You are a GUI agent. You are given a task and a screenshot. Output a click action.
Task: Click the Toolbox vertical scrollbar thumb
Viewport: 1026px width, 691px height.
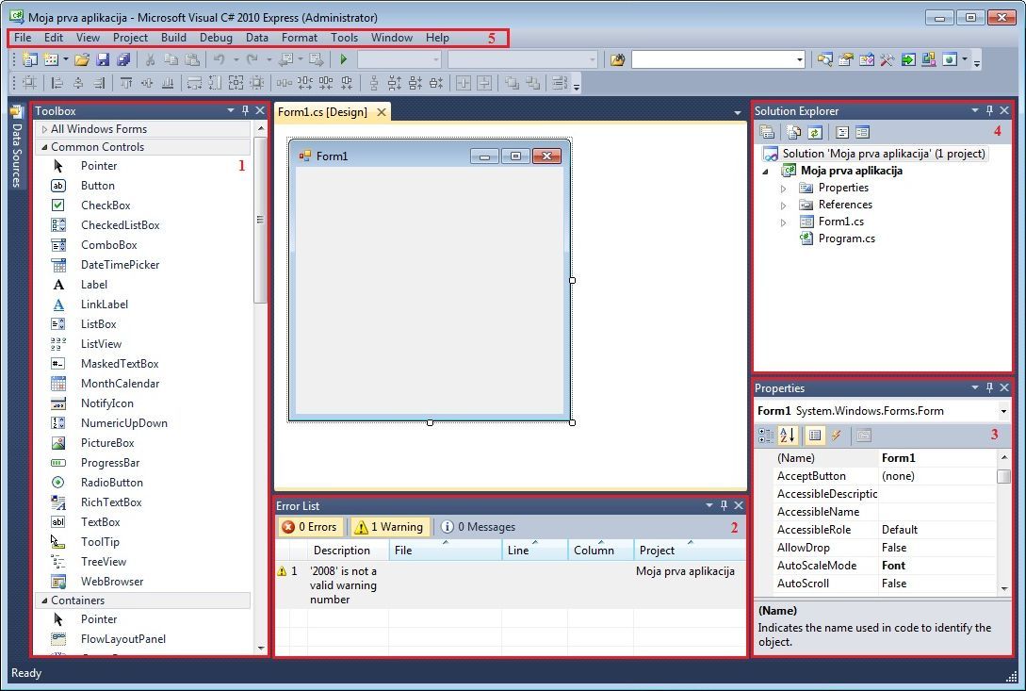coord(260,220)
